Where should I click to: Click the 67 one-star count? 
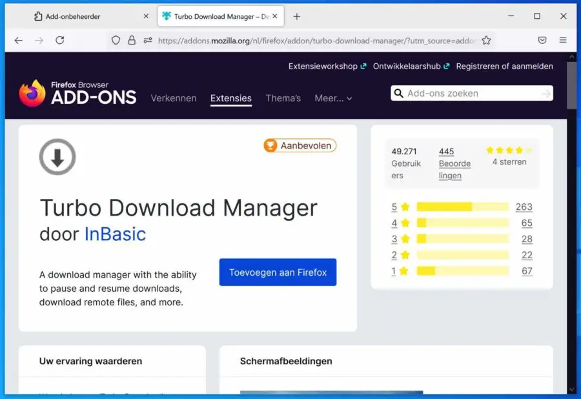coord(527,271)
